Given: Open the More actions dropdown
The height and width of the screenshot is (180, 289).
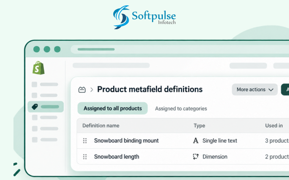Looking at the screenshot, I should coord(255,89).
